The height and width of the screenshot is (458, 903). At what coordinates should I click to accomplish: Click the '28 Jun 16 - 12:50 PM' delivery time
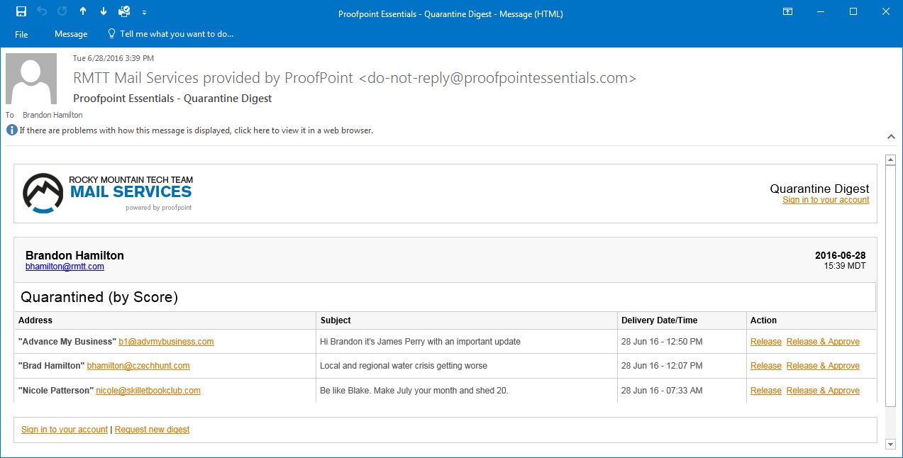[662, 342]
